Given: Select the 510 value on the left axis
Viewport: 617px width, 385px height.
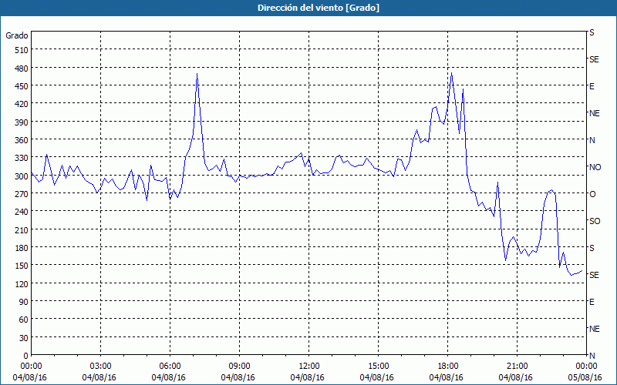Looking at the screenshot, I should coord(22,50).
